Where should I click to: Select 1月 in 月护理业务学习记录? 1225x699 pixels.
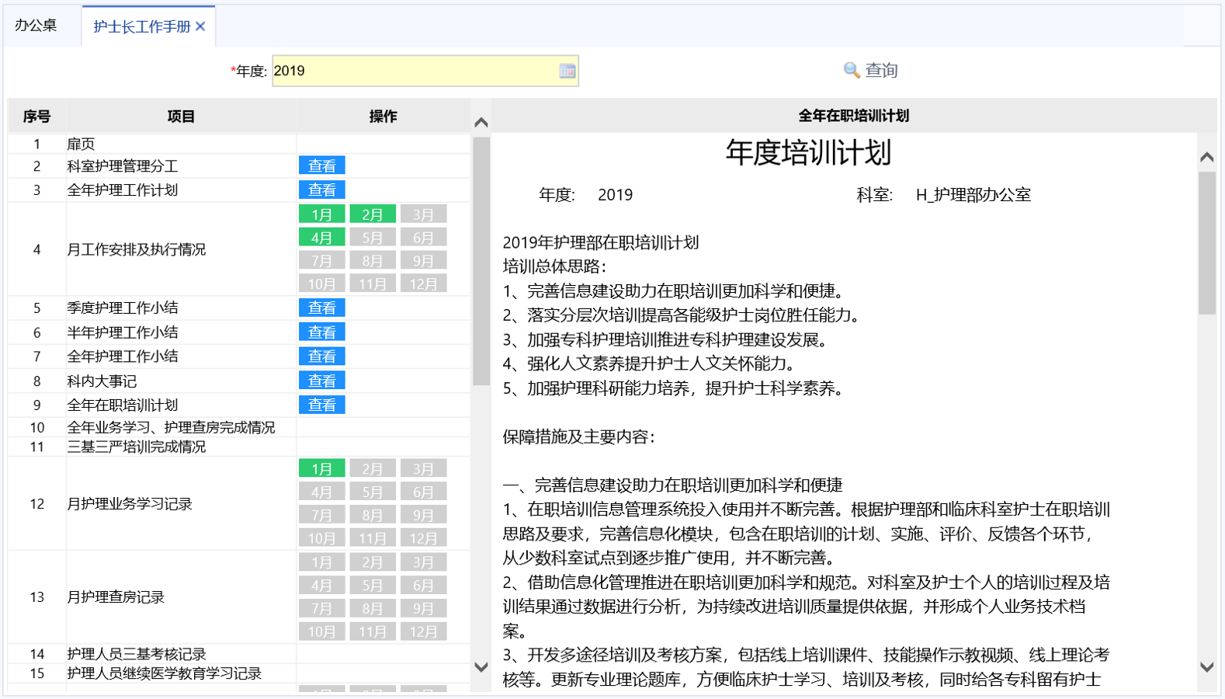pyautogui.click(x=321, y=468)
